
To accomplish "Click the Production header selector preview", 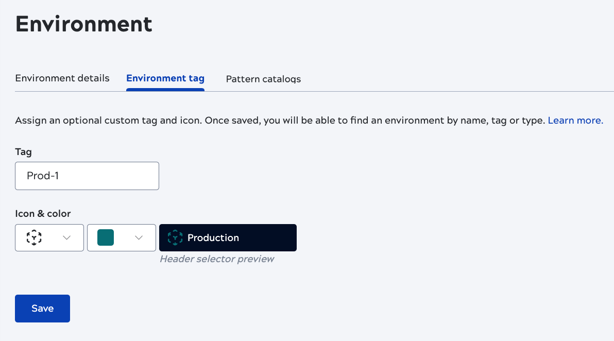I will pyautogui.click(x=228, y=237).
